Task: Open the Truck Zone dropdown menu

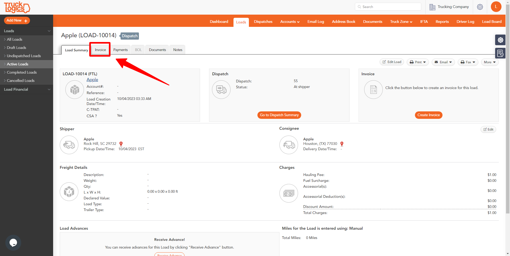Action: 401,22
